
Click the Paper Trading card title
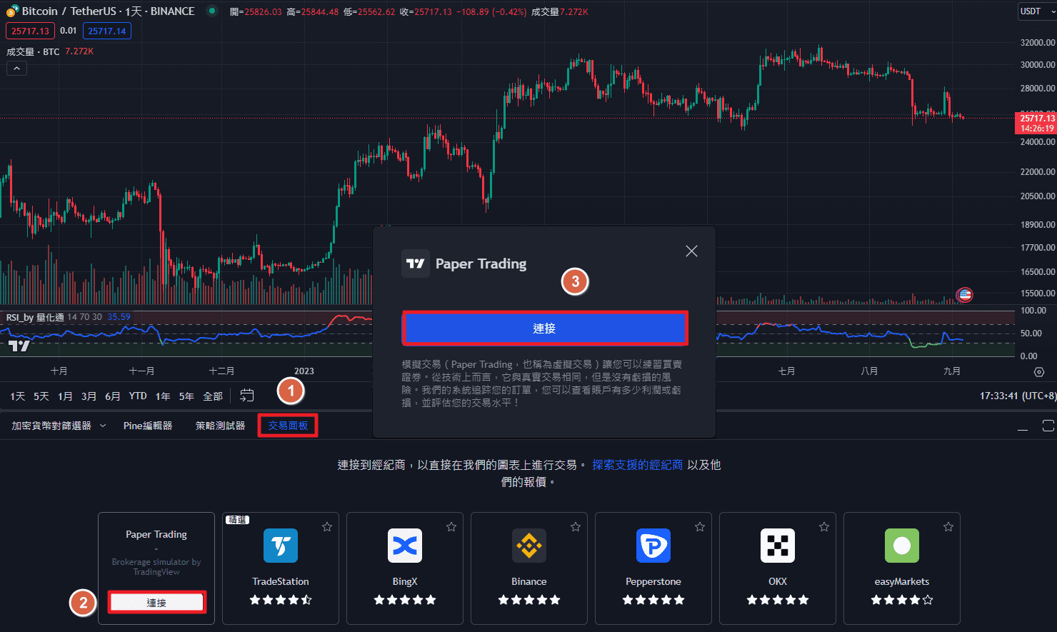156,534
